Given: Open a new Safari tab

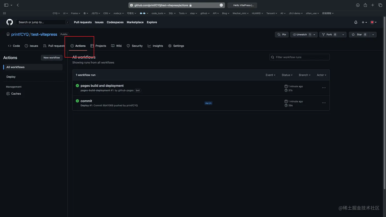Looking at the screenshot, I should pyautogui.click(x=373, y=5).
